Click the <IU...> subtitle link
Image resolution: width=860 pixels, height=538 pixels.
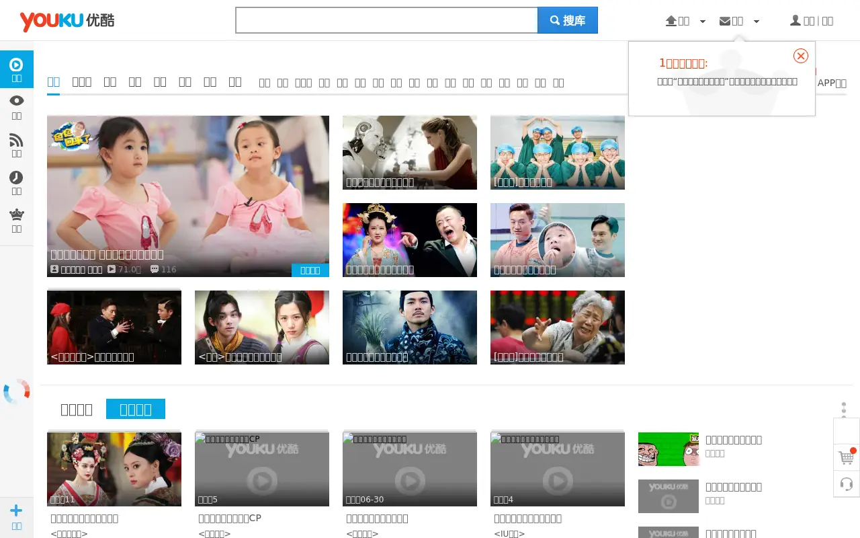(509, 533)
